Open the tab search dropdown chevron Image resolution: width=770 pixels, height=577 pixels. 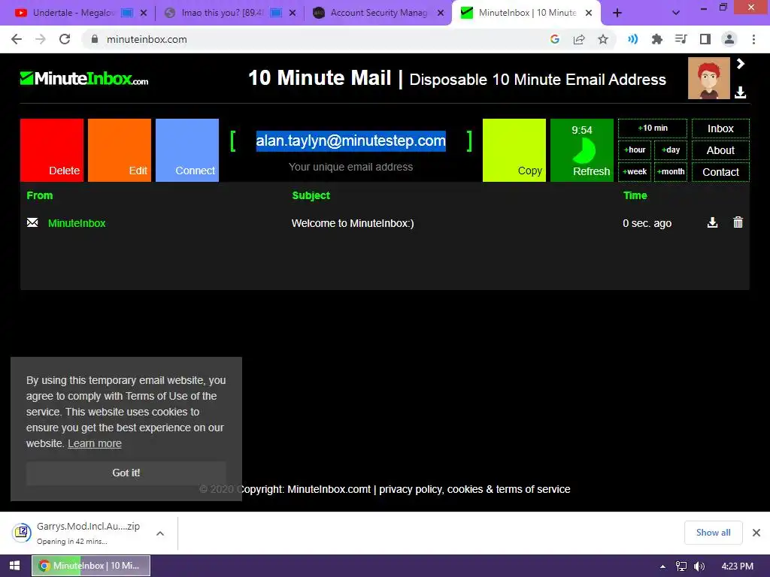[676, 13]
